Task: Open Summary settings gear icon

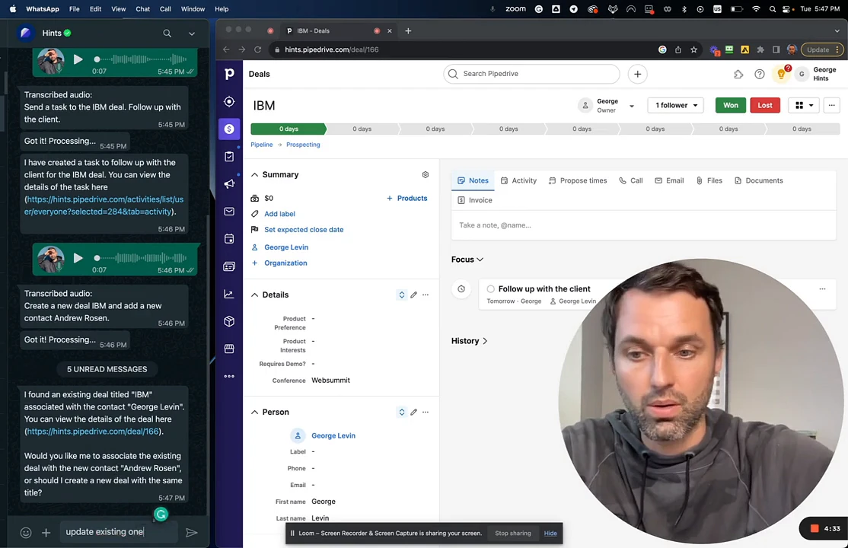Action: click(425, 175)
